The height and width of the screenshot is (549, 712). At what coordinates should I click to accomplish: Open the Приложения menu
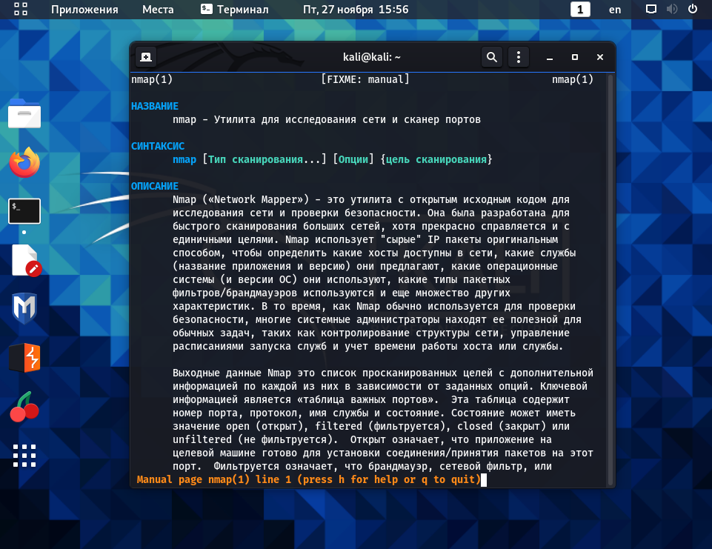[84, 10]
